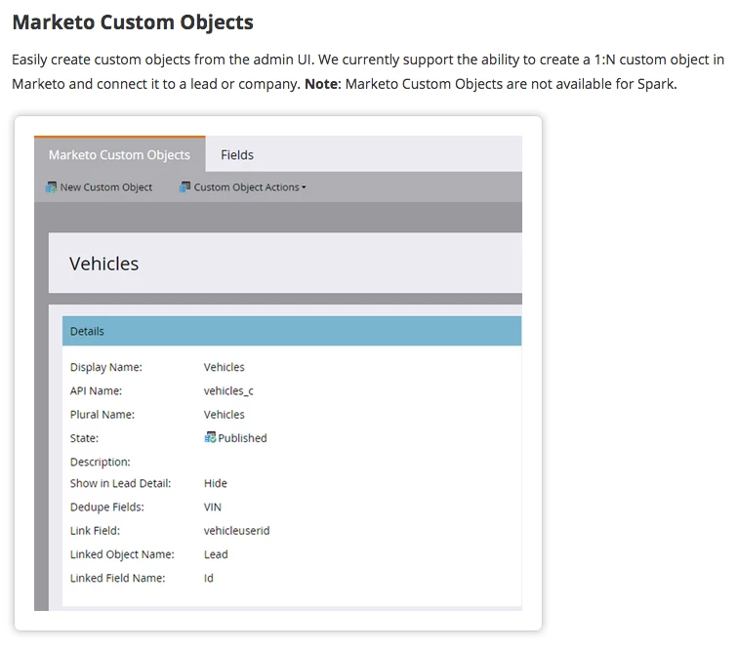The height and width of the screenshot is (650, 738).
Task: Click the Details section header
Action: pos(292,331)
